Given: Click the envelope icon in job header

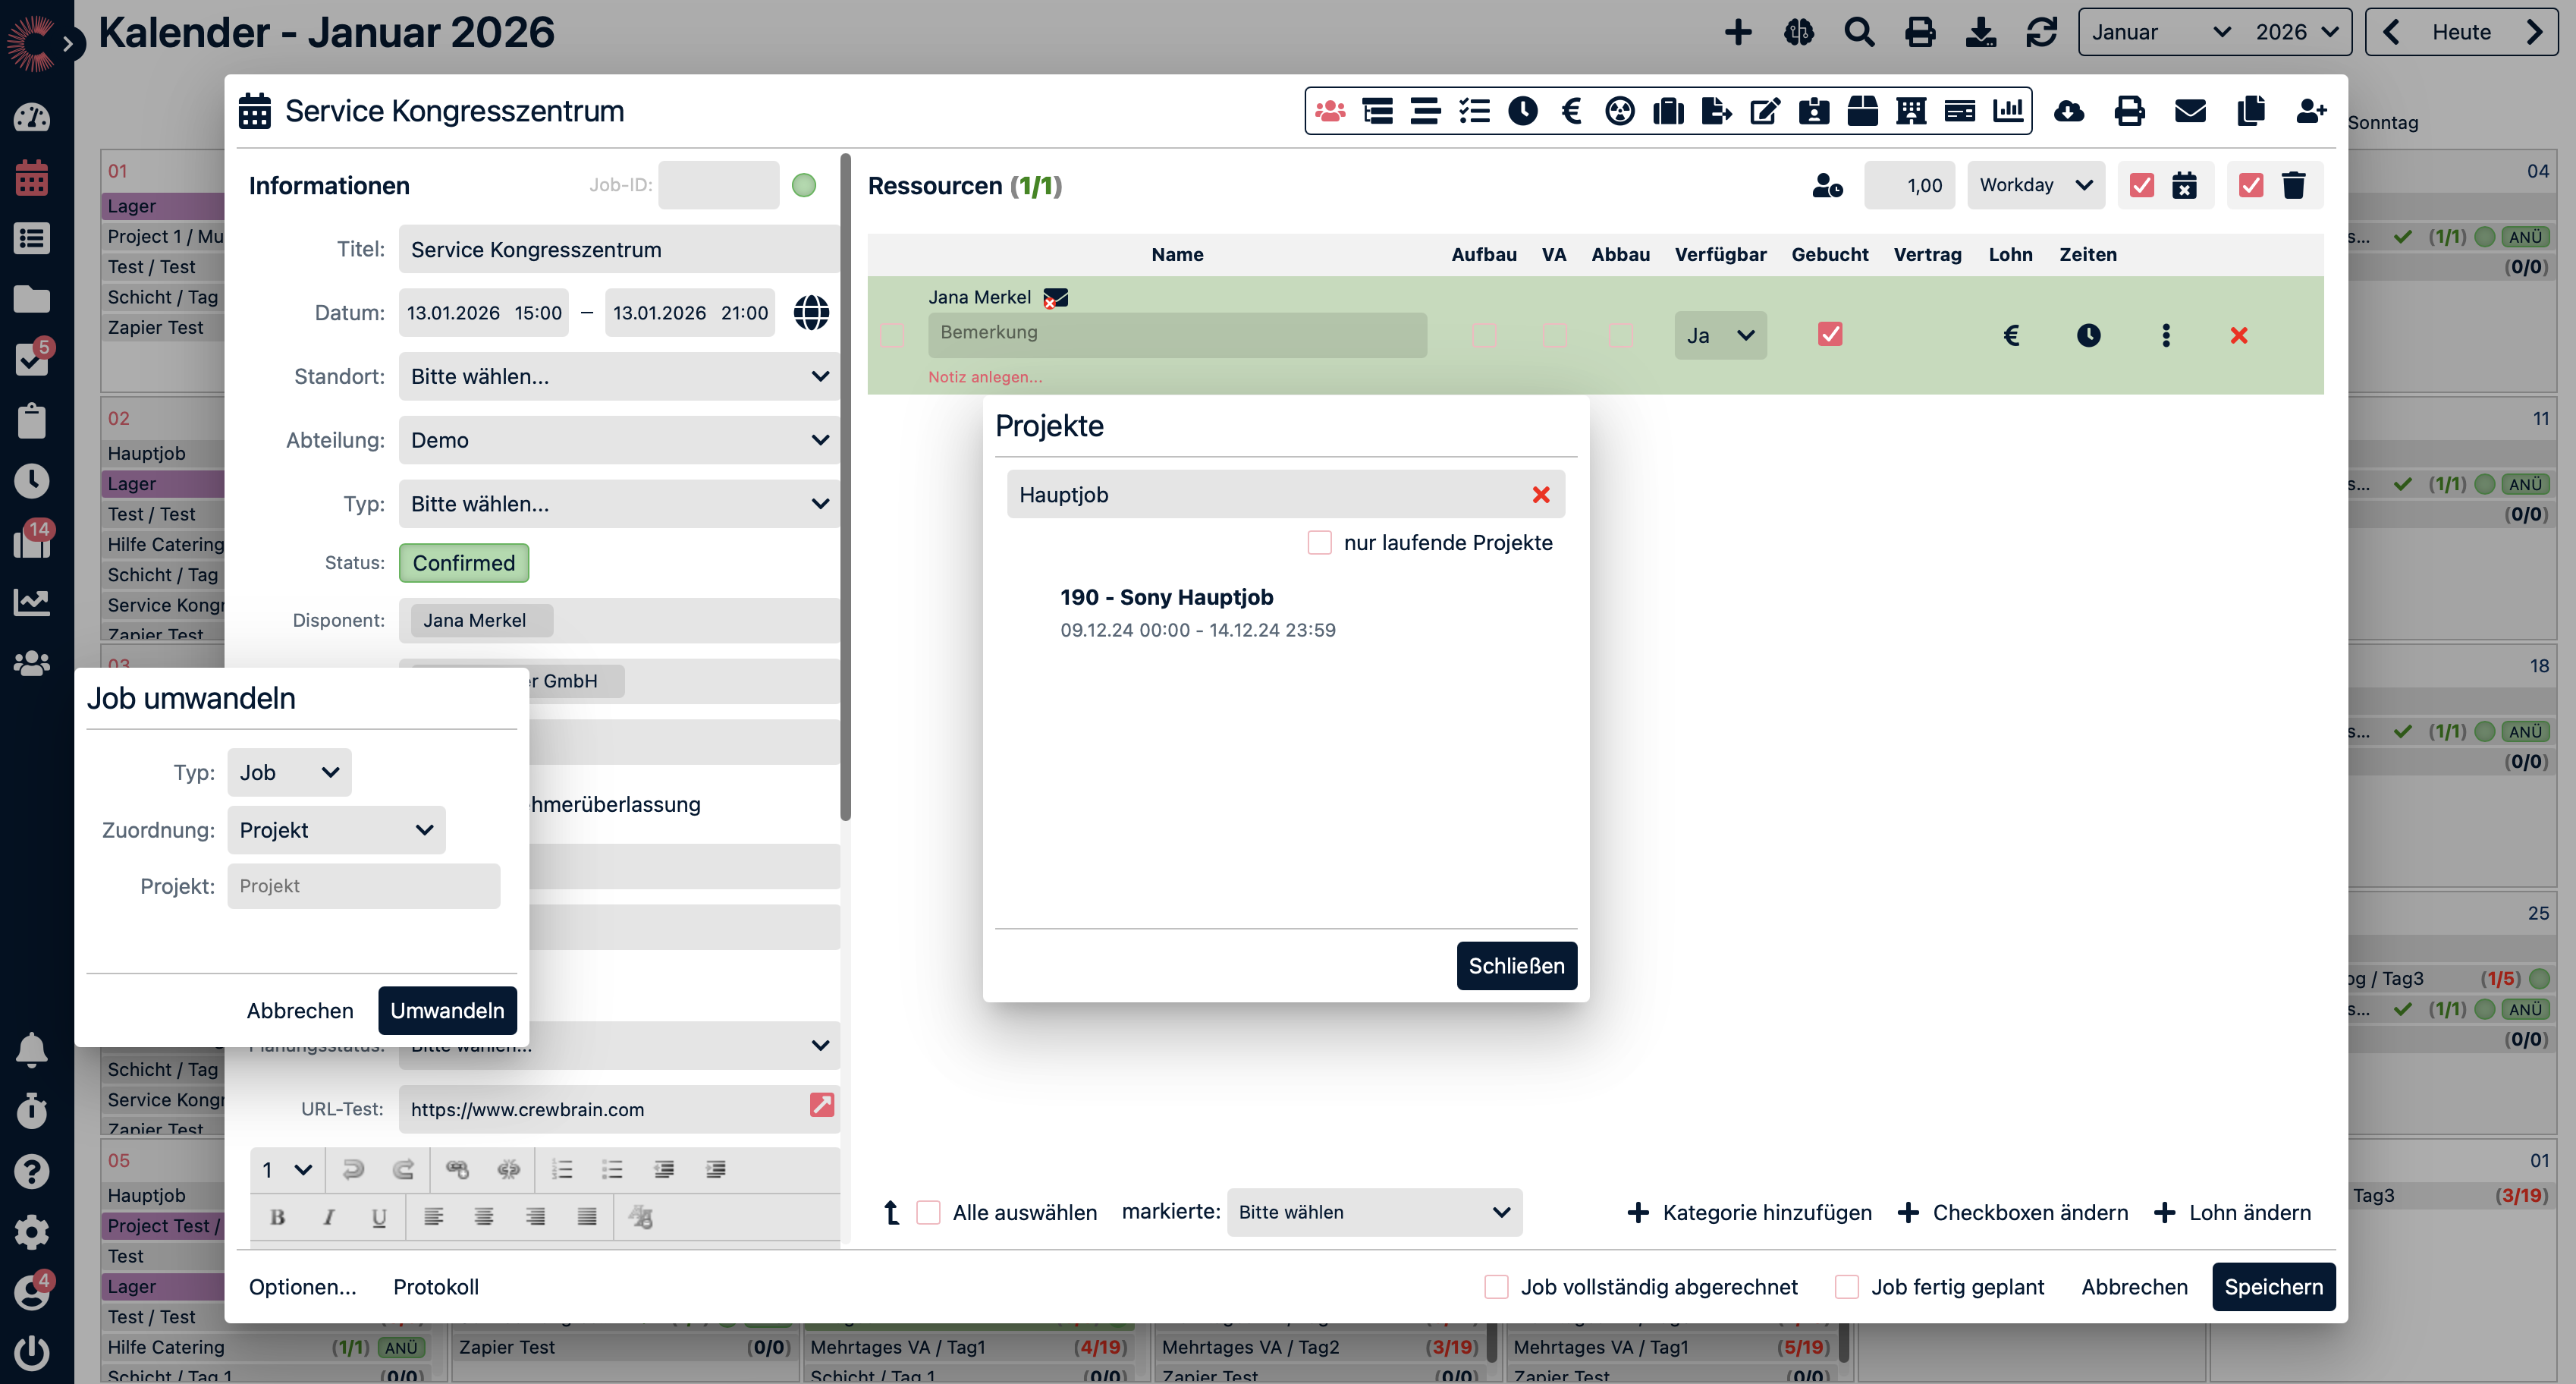Looking at the screenshot, I should click(2190, 111).
